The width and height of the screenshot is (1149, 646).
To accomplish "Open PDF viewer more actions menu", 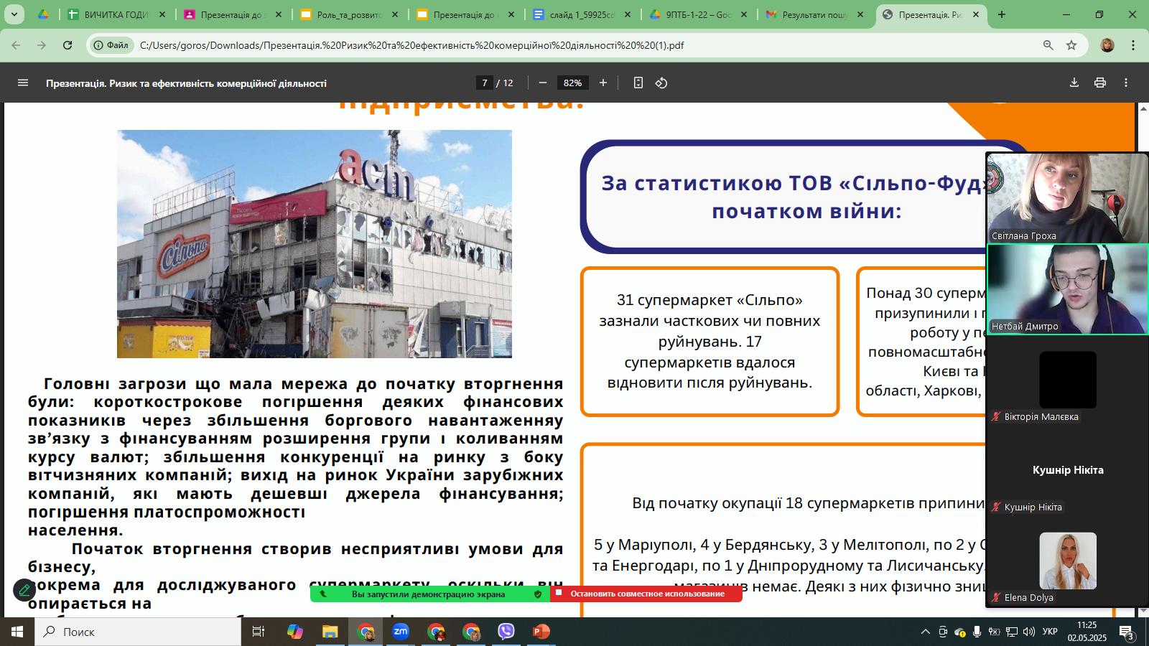I will click(x=1126, y=83).
